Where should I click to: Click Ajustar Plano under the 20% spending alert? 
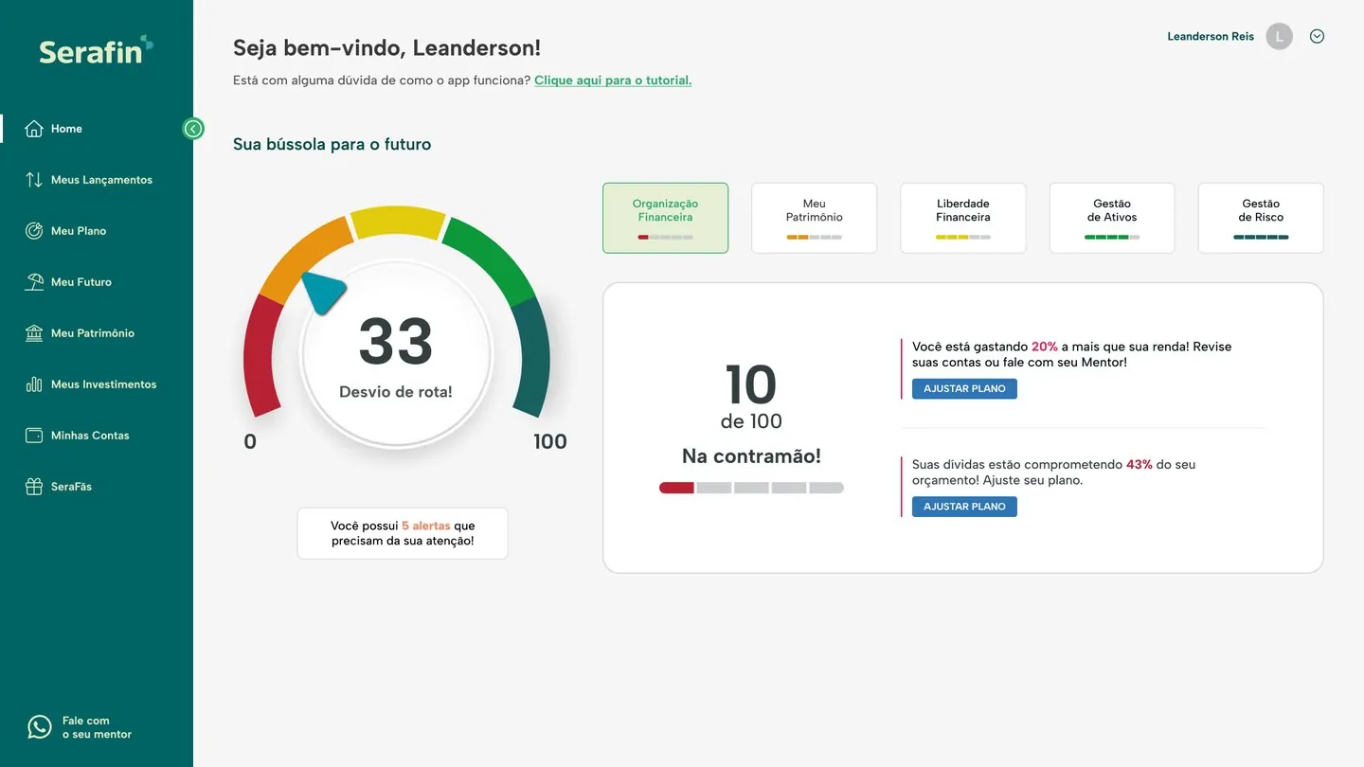pos(964,389)
